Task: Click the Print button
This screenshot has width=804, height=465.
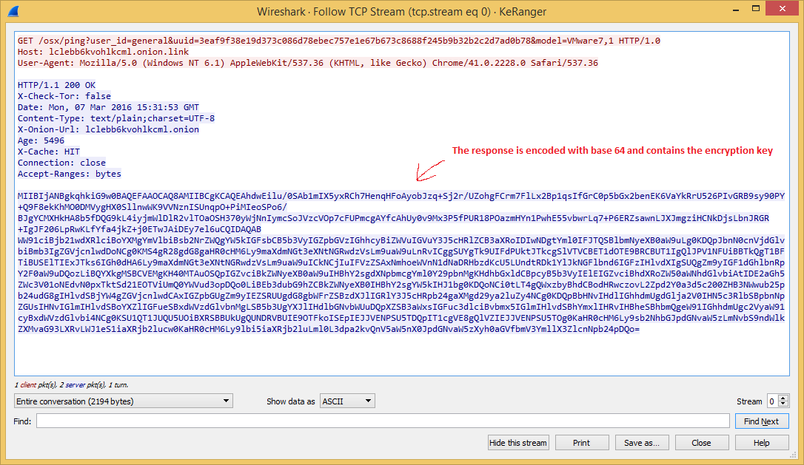Action: tap(581, 443)
